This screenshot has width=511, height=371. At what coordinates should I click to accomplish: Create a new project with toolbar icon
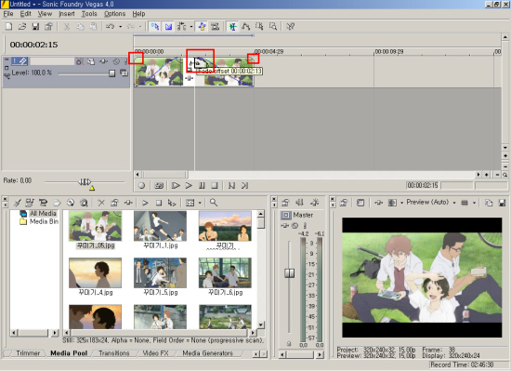pos(8,26)
